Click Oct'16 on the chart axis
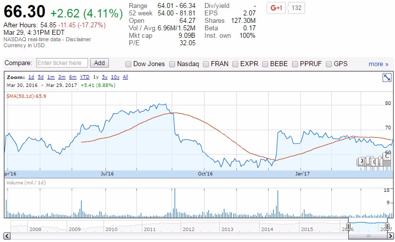 click(x=205, y=173)
